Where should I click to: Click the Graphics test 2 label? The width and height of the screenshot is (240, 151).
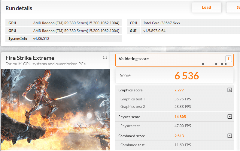click(x=133, y=107)
